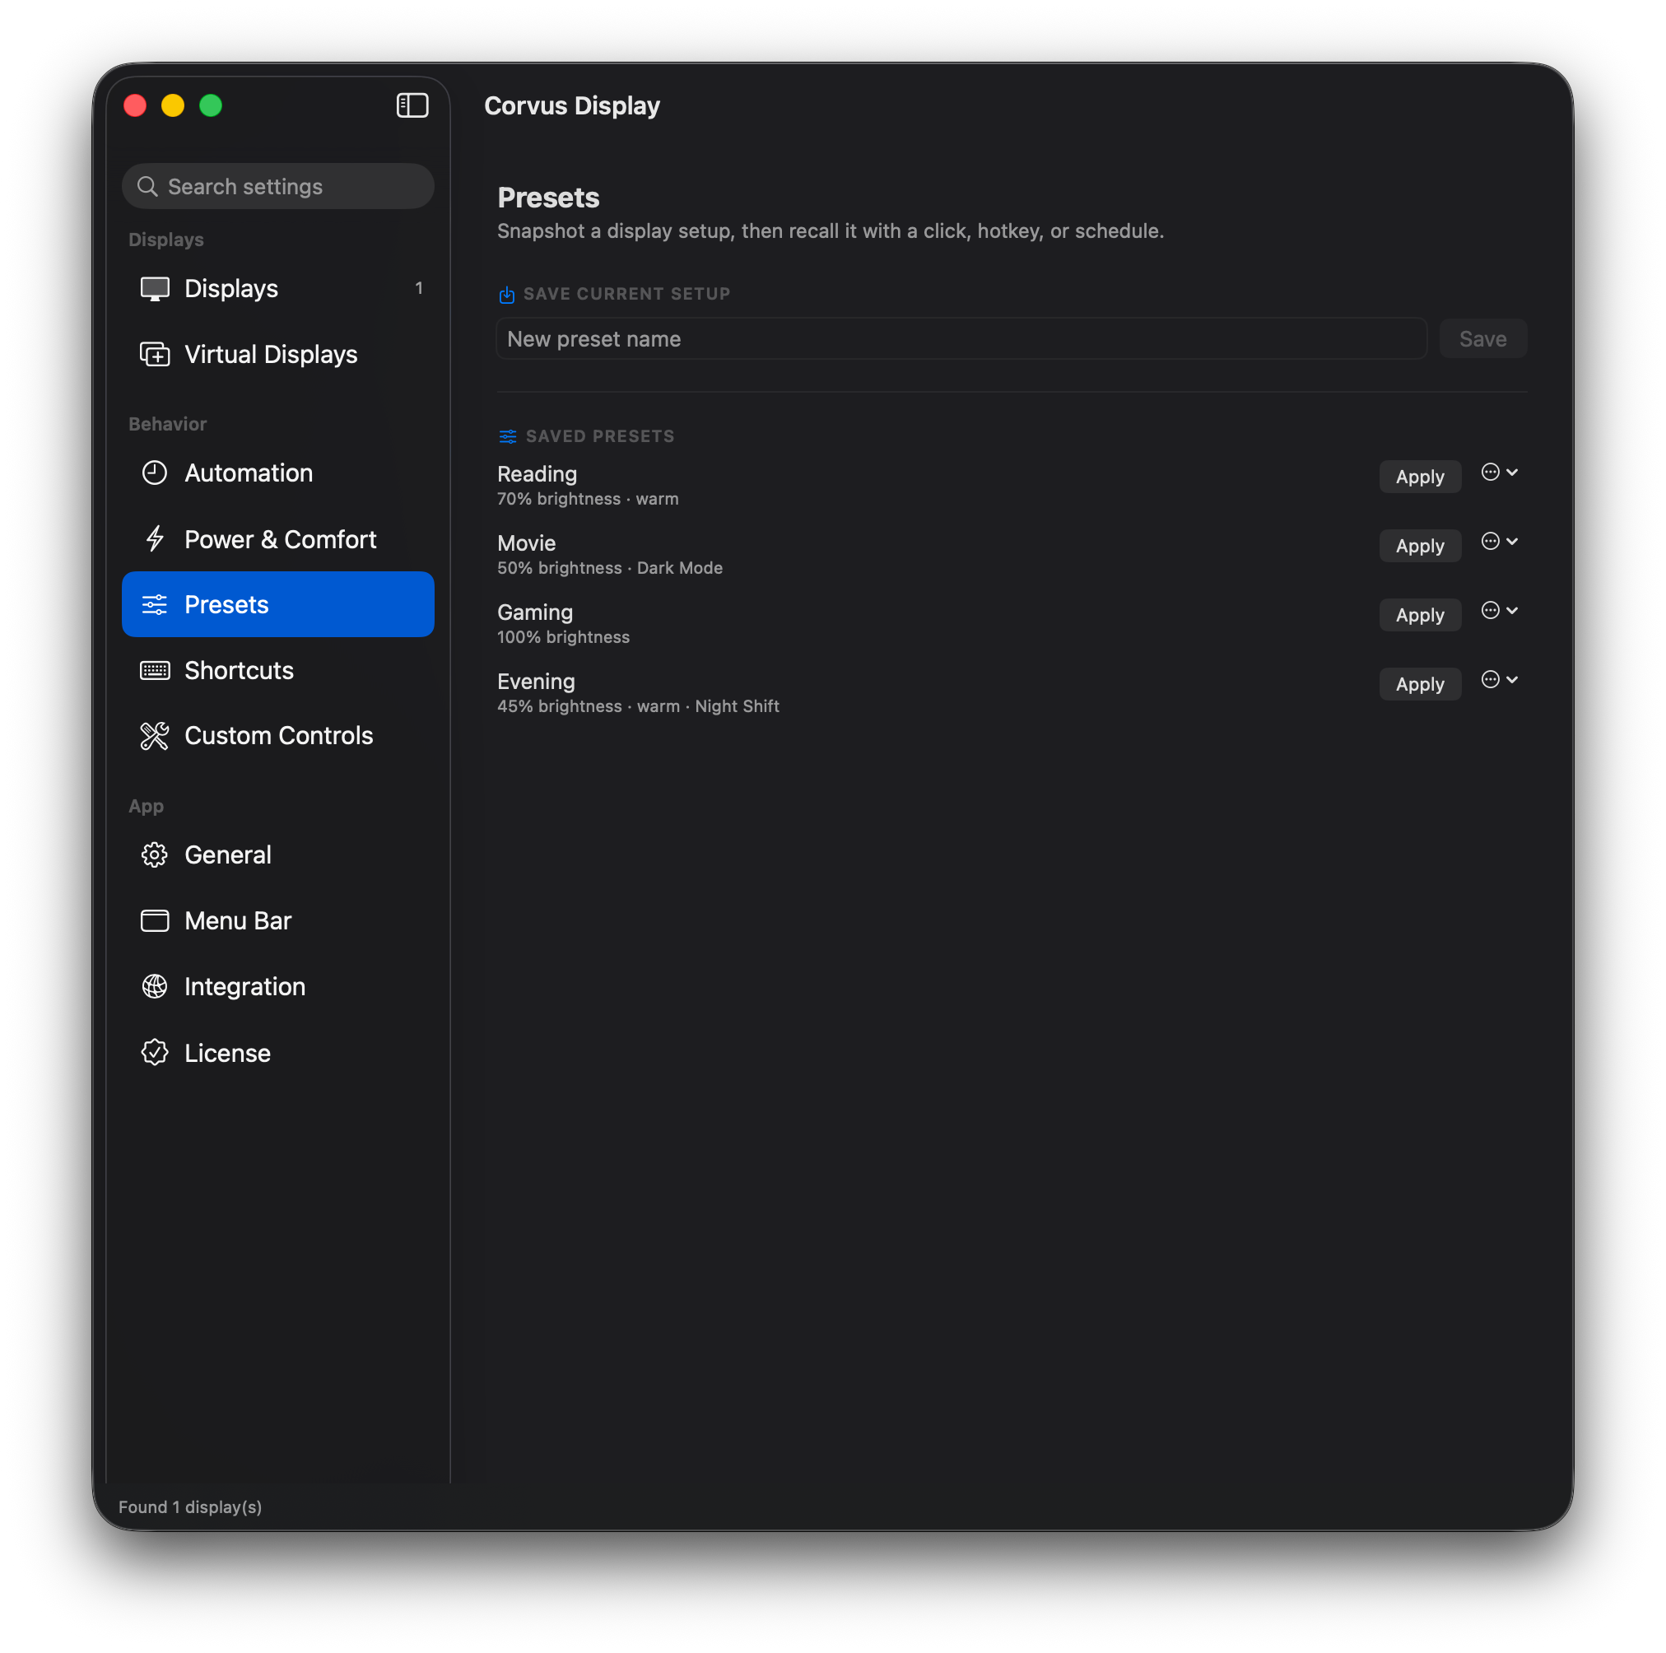
Task: Click the Movie preset name
Action: 527,543
